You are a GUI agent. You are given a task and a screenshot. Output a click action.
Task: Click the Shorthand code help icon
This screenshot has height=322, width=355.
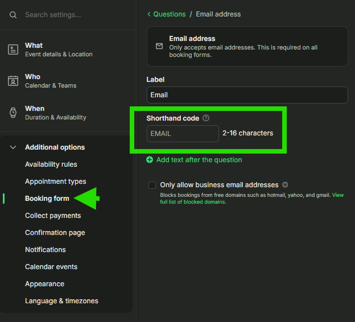pyautogui.click(x=206, y=118)
